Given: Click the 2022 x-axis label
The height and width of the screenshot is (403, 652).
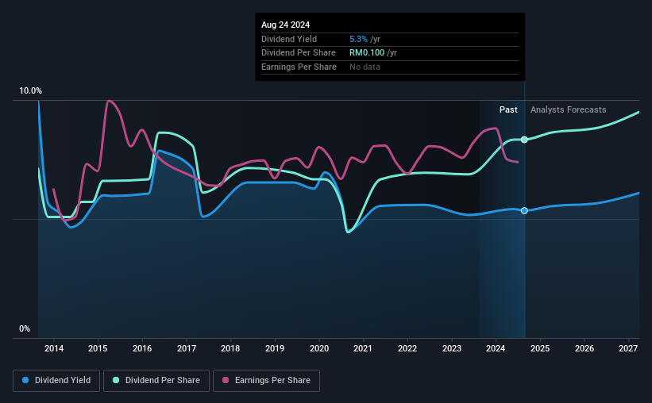Looking at the screenshot, I should (x=407, y=348).
